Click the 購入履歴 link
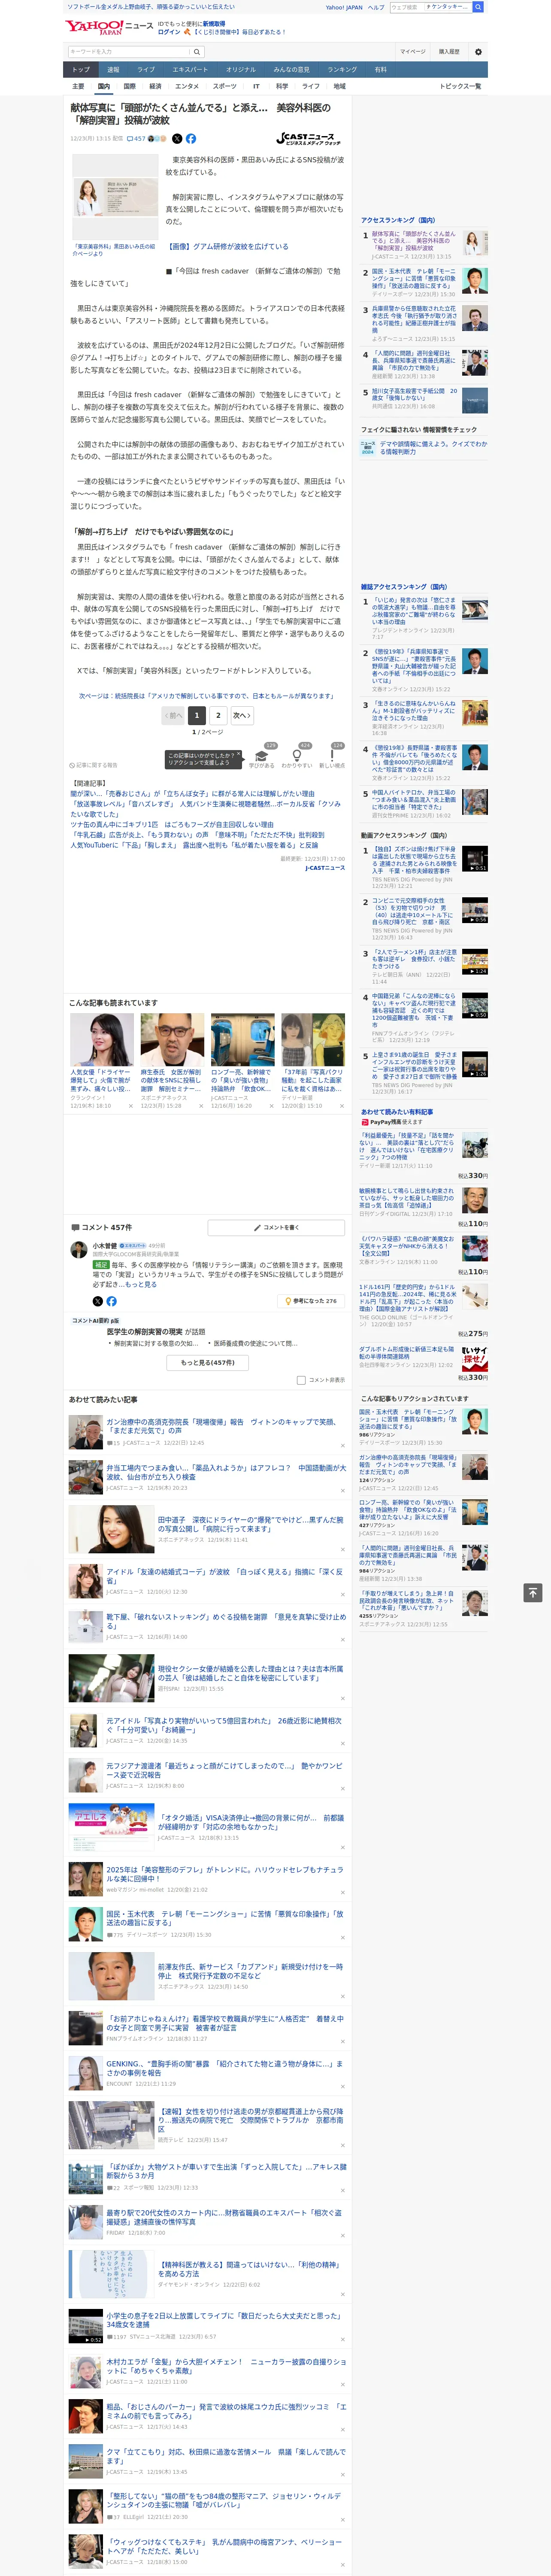Image resolution: width=551 pixels, height=2576 pixels. pos(449,52)
